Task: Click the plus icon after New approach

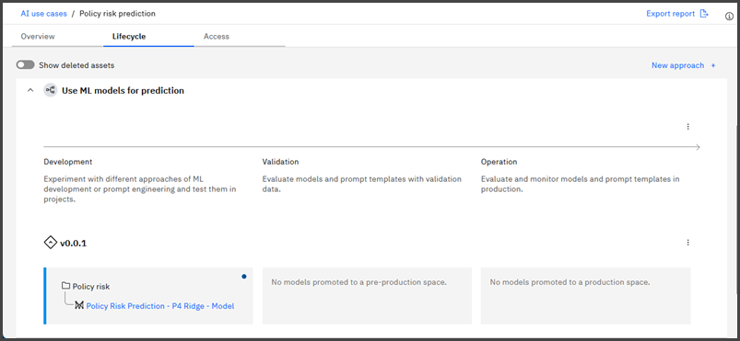Action: click(x=713, y=65)
